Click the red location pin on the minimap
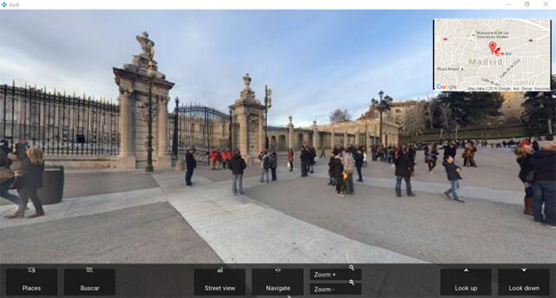Image resolution: width=556 pixels, height=298 pixels. click(x=492, y=46)
